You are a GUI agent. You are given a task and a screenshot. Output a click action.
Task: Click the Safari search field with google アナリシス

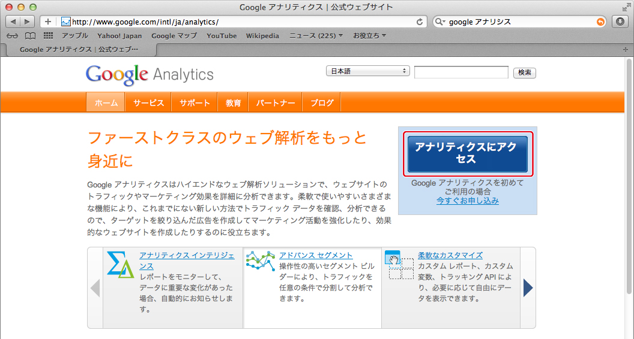coord(519,22)
